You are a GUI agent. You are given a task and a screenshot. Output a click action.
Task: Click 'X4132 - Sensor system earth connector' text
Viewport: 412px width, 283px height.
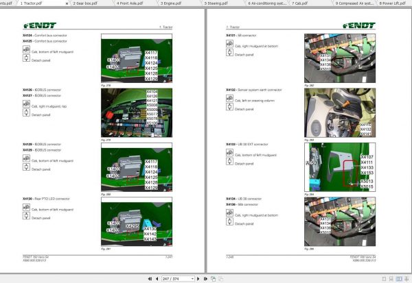coord(254,90)
